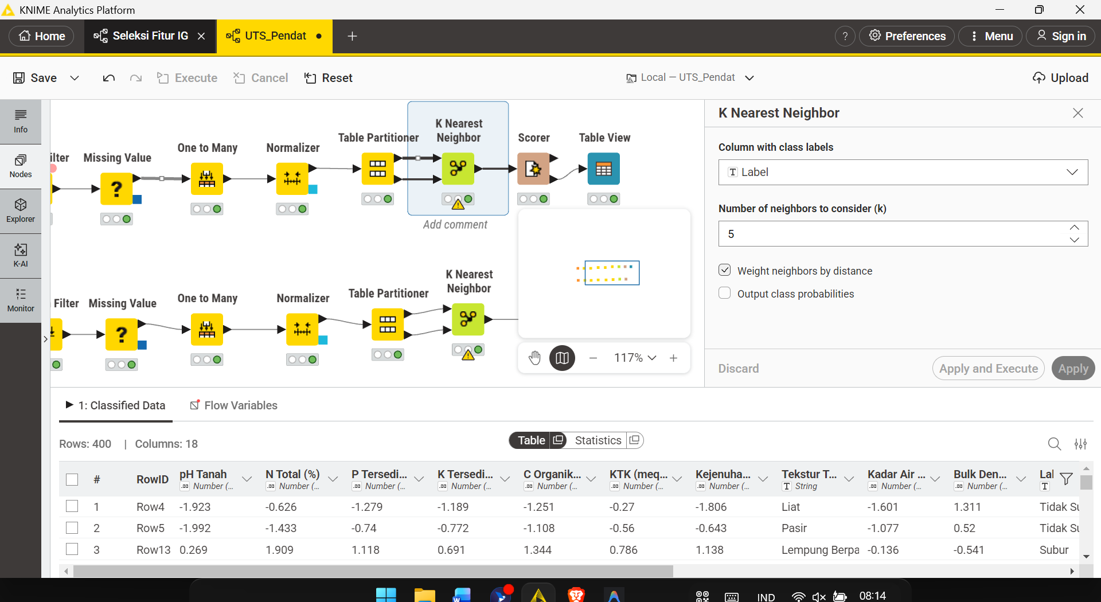
Task: Click the Reset button in toolbar
Action: pos(329,78)
